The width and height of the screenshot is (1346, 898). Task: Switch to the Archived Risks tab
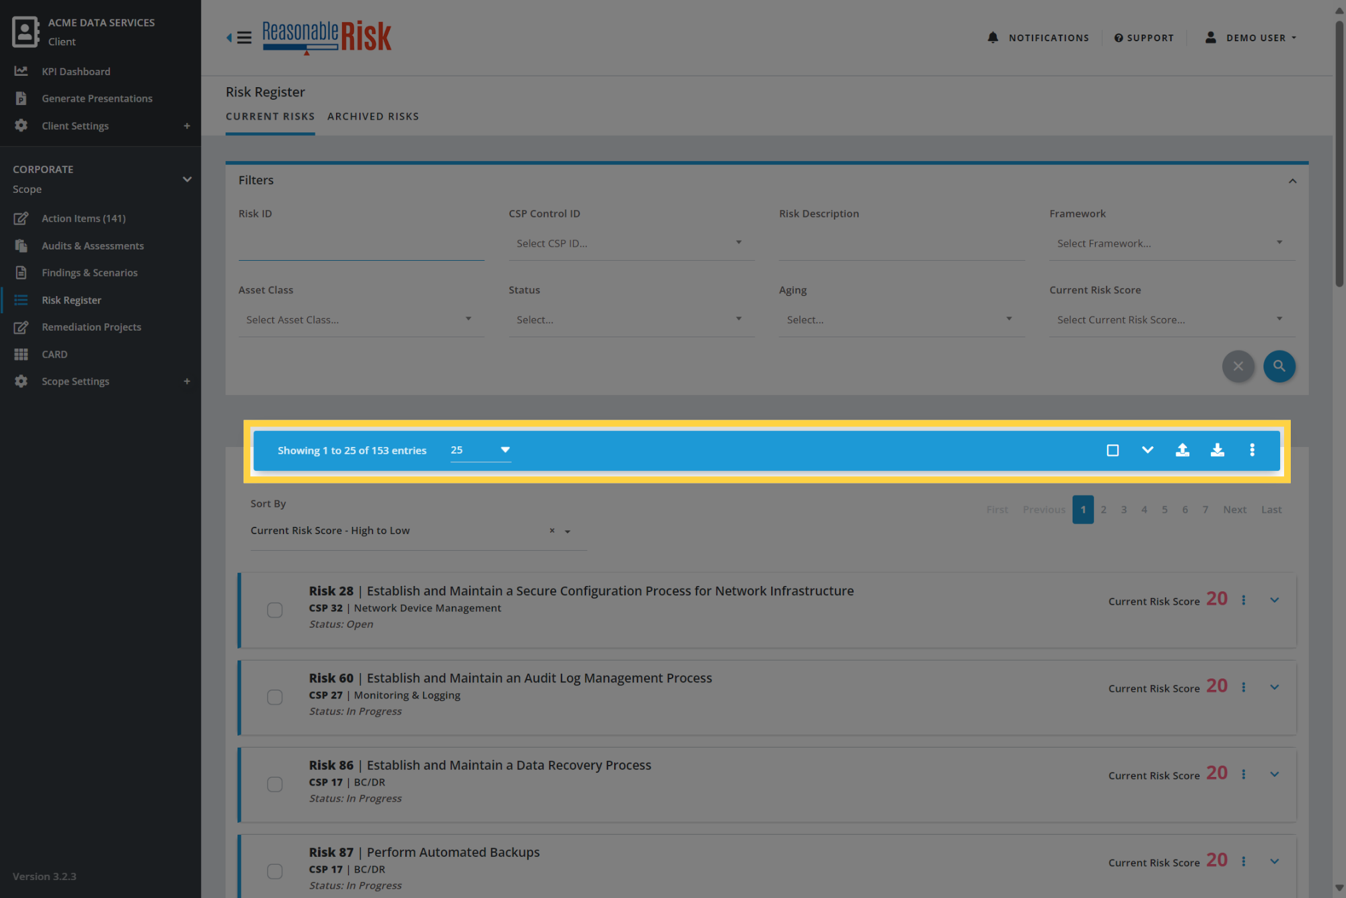coord(373,116)
